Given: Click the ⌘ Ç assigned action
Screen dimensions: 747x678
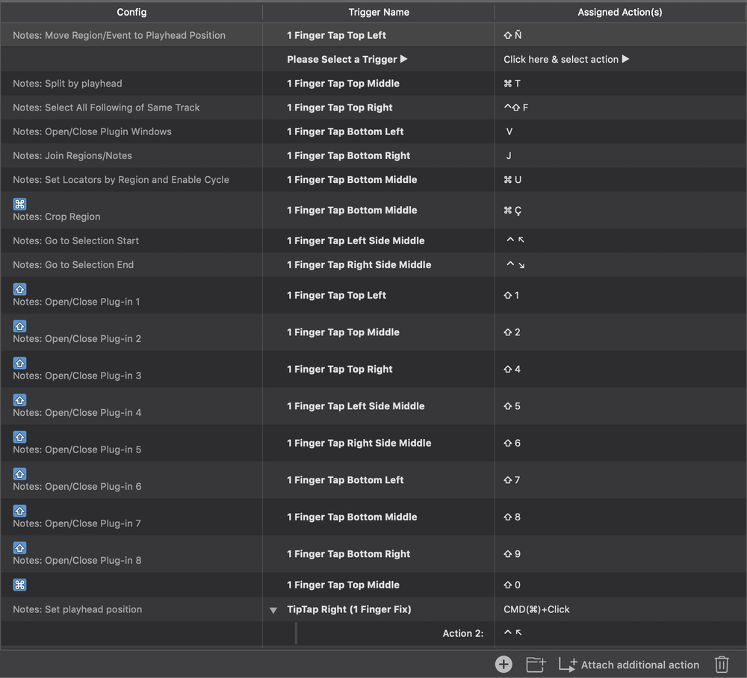Looking at the screenshot, I should (512, 211).
